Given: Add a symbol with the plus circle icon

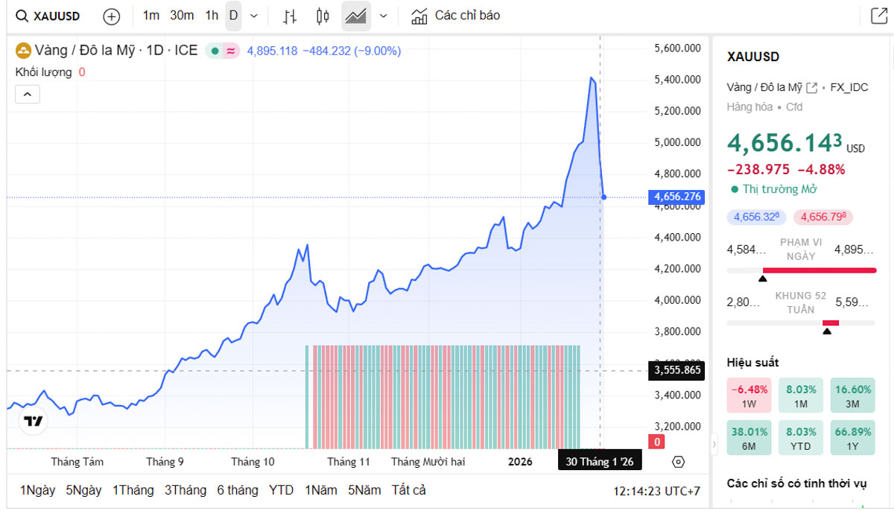Looking at the screenshot, I should [111, 16].
